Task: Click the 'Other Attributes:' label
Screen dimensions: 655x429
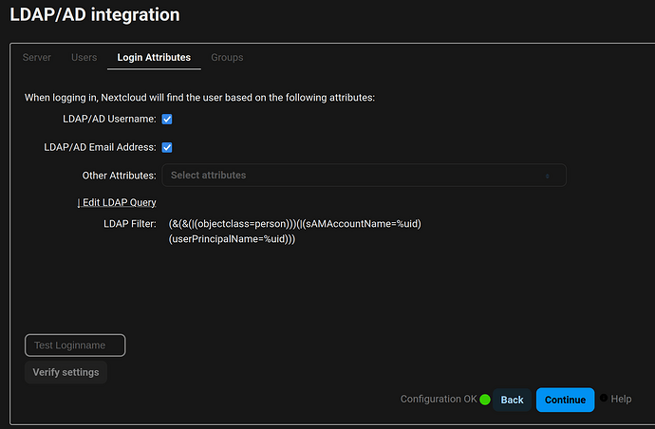Action: [x=119, y=176]
